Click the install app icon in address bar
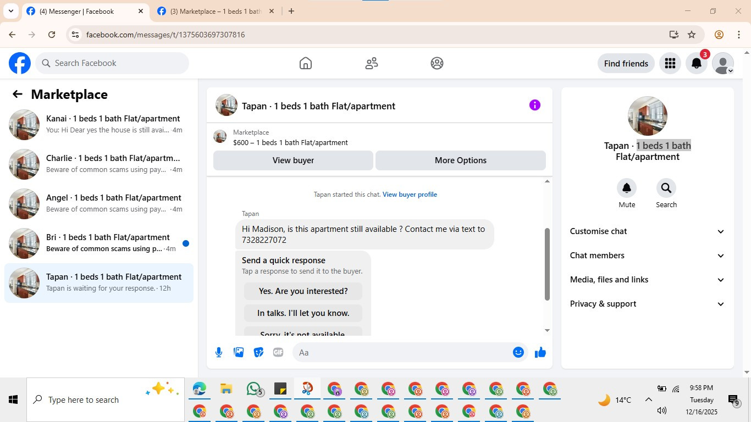The image size is (751, 422). click(674, 35)
